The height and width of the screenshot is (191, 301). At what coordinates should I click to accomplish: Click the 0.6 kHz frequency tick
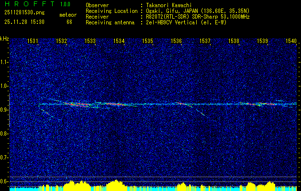(x=4, y=181)
